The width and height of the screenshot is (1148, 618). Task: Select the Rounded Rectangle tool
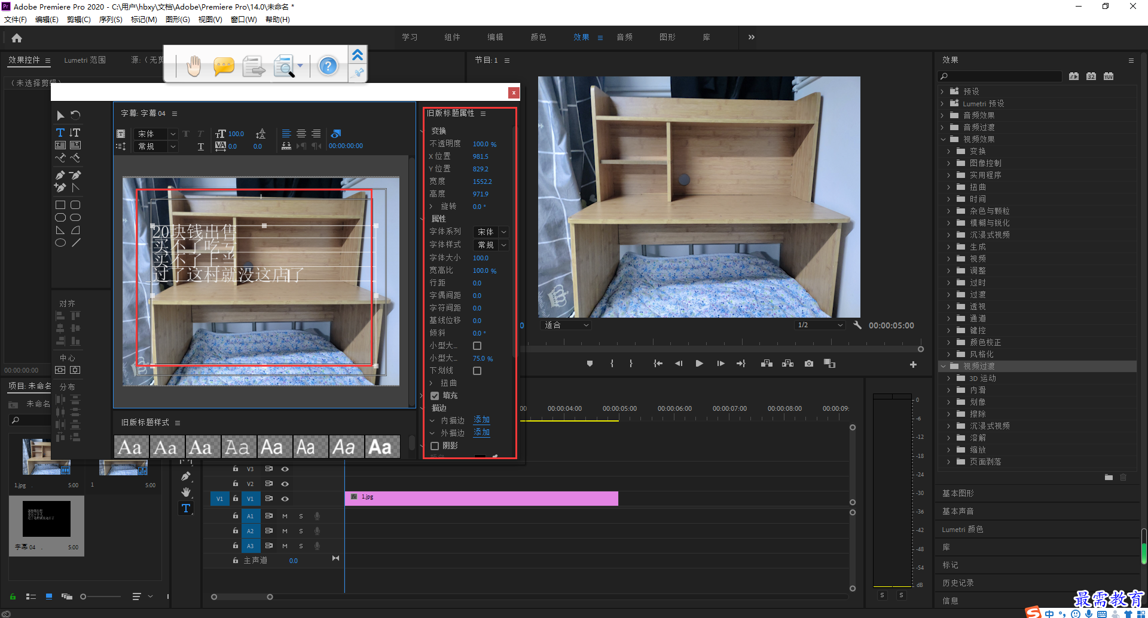[75, 205]
